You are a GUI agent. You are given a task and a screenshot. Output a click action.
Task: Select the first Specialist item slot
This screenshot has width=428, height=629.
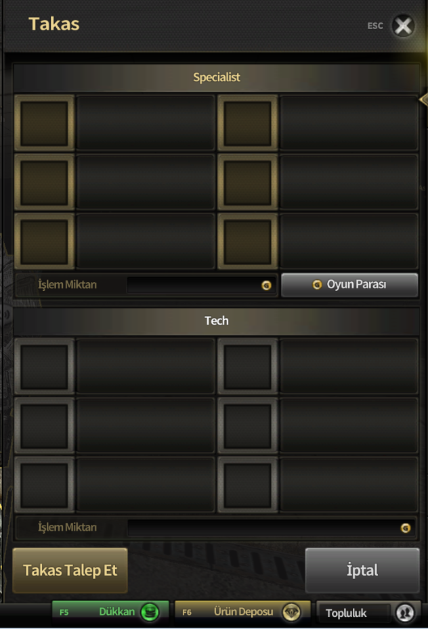coord(45,123)
